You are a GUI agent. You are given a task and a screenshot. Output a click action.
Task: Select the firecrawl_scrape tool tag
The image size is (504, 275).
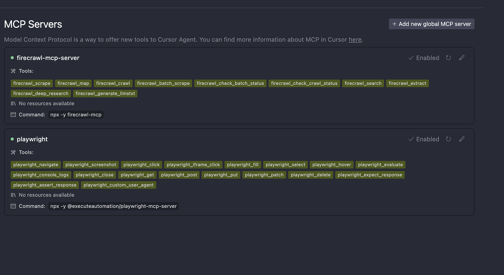pyautogui.click(x=31, y=83)
